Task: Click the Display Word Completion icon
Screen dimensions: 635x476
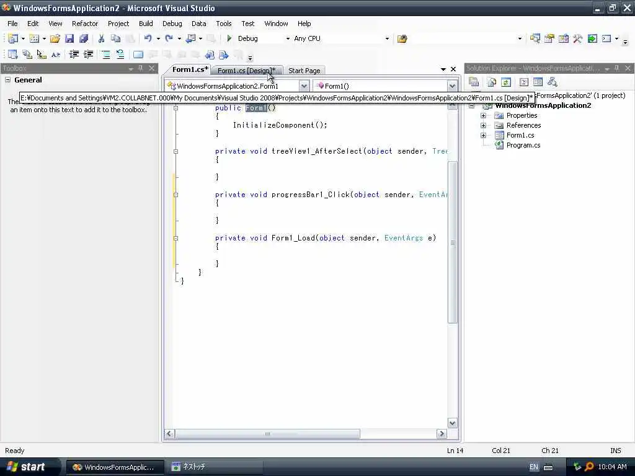Action: [55, 55]
